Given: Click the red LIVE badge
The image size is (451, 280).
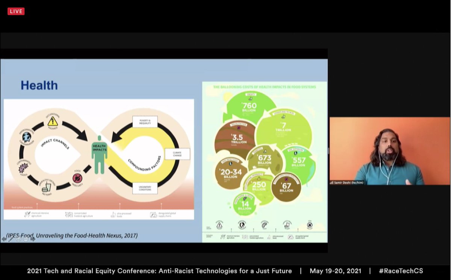Looking at the screenshot, I should tap(16, 11).
